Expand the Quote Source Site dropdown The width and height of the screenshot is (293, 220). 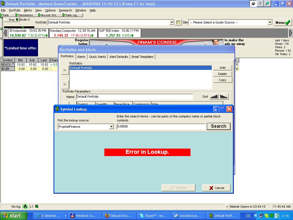270,22
